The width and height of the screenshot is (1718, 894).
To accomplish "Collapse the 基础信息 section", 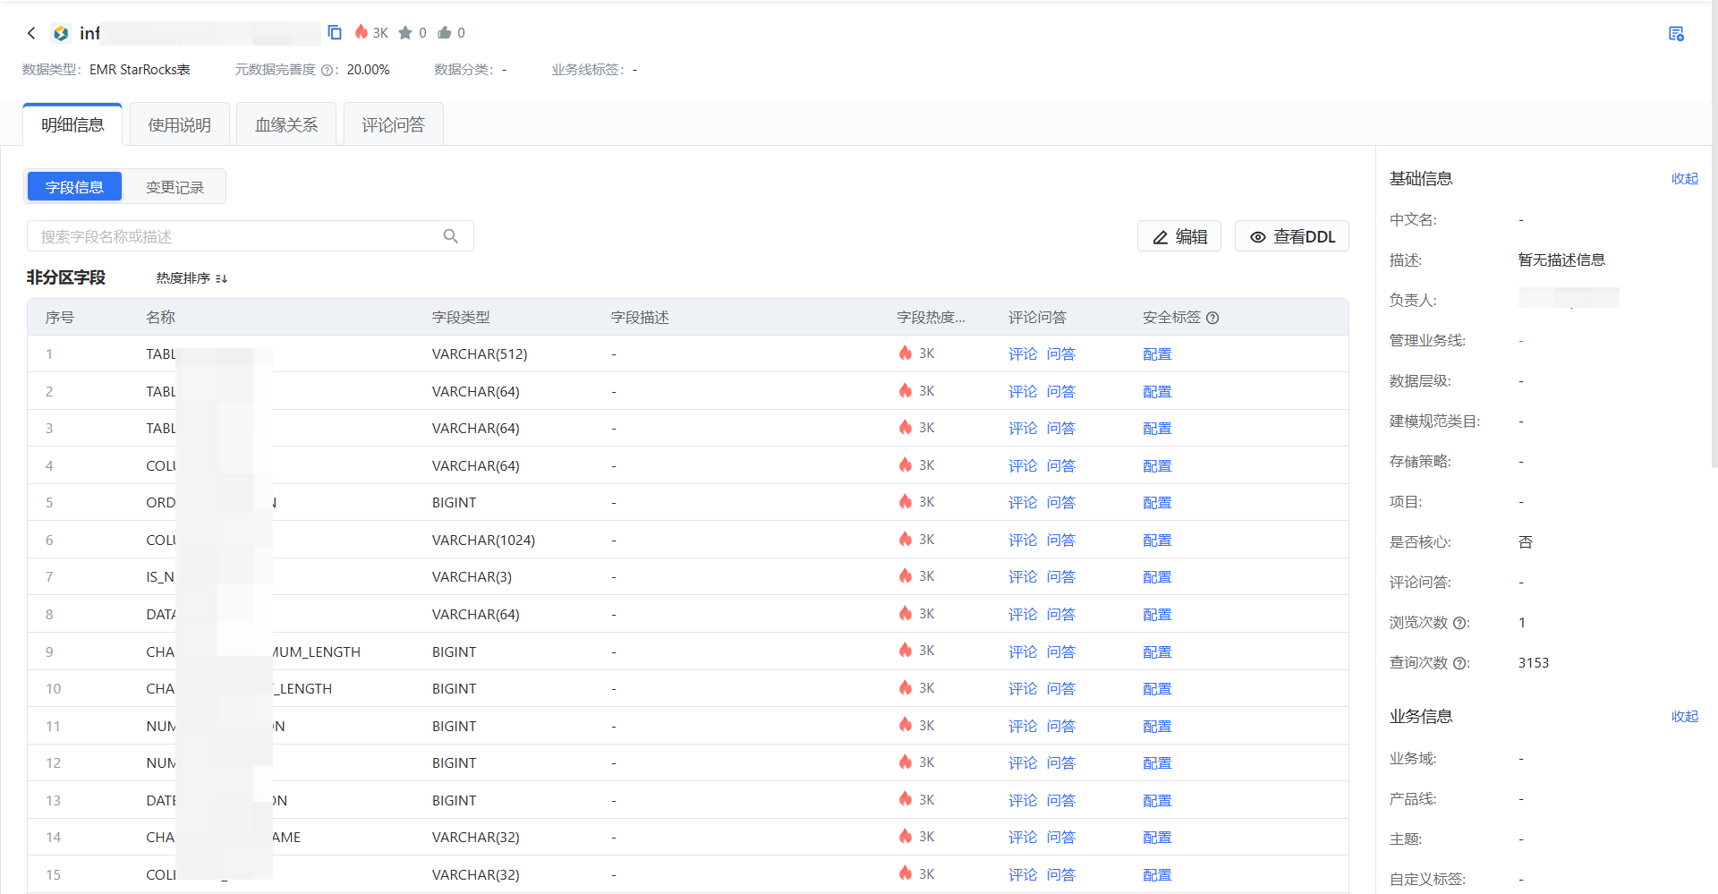I will click(x=1685, y=179).
